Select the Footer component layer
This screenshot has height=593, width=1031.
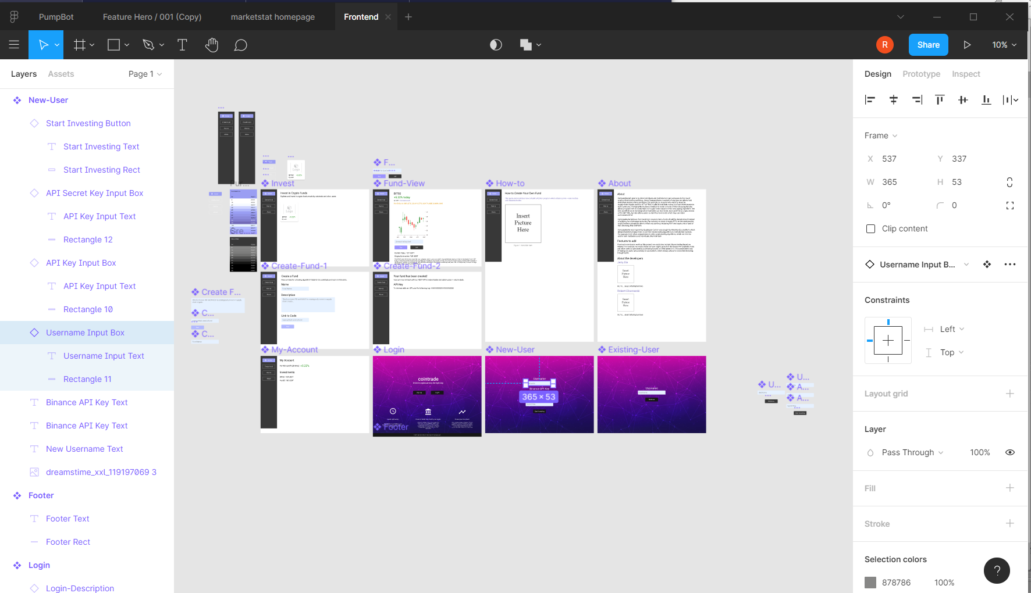pos(87,495)
